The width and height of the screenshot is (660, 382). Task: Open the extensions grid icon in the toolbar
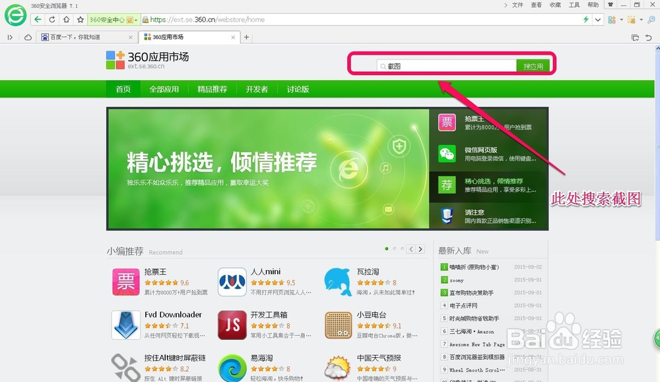coord(612,20)
